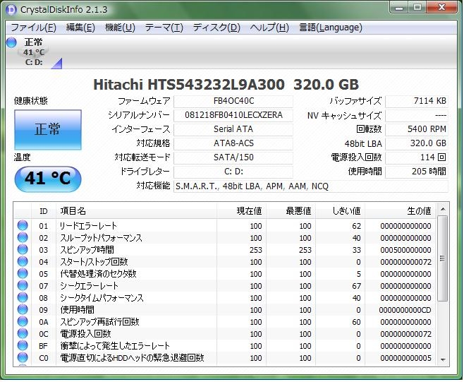Open the 機能(U) menu
Viewport: 464px width, 382px height.
[119, 28]
